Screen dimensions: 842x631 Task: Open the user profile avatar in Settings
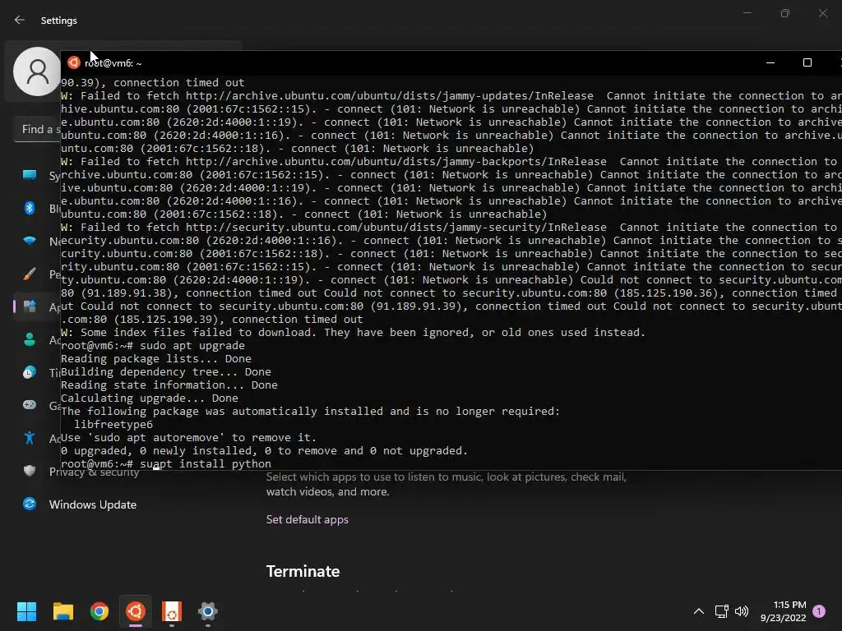tap(36, 71)
